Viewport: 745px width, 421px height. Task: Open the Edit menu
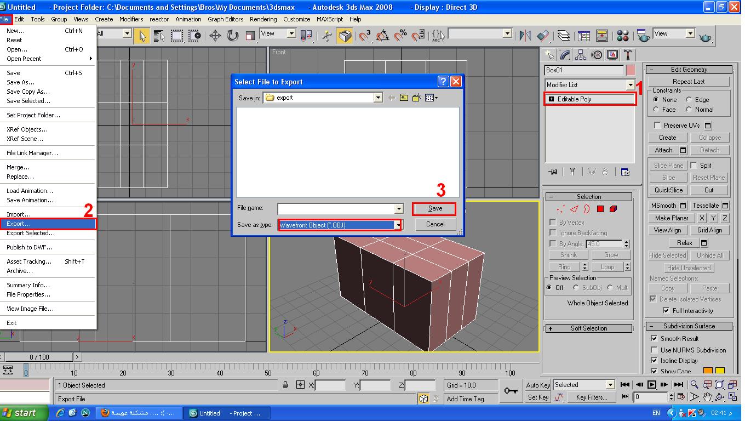[19, 19]
